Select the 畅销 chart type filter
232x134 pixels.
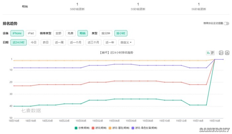click(83, 33)
